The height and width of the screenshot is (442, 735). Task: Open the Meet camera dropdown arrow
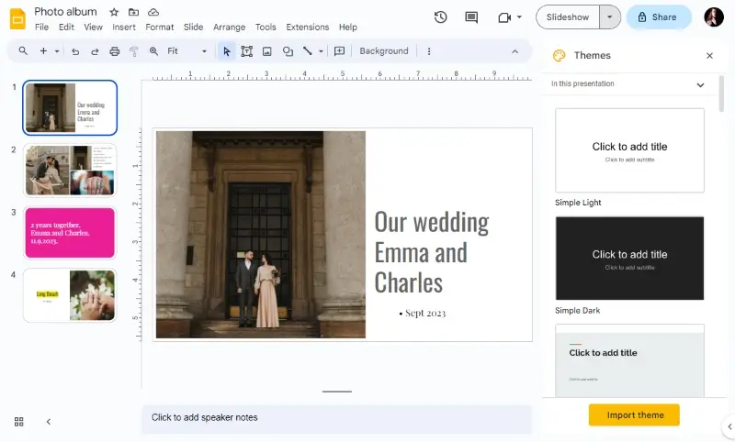519,17
